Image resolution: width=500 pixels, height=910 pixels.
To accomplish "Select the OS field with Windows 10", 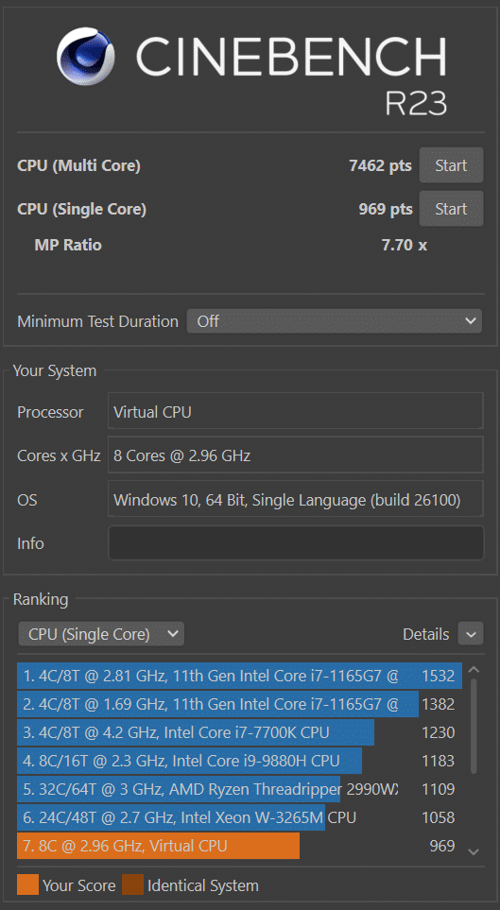I will [x=296, y=499].
